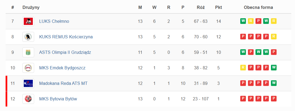This screenshot has height=111, width=295.
Task: Open MKS Emdek Bydgoszcz team link
Action: click(62, 68)
